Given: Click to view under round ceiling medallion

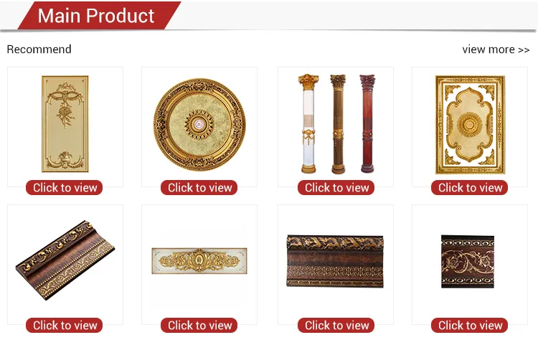Looking at the screenshot, I should click(x=199, y=188).
